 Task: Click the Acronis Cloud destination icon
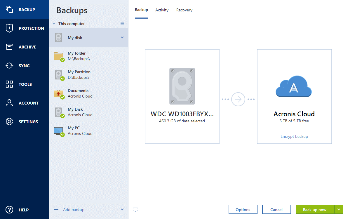coord(294,86)
